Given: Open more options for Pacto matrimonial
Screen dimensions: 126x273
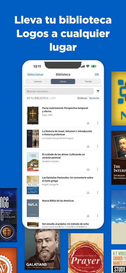Looking at the screenshot, I should (x=98, y=123).
